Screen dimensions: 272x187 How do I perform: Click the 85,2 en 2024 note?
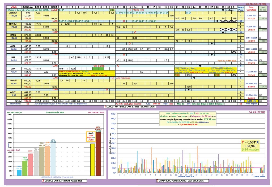(251, 27)
